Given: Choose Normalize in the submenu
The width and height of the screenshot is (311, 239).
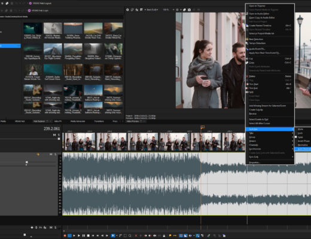Looking at the screenshot, I should click(x=303, y=145).
